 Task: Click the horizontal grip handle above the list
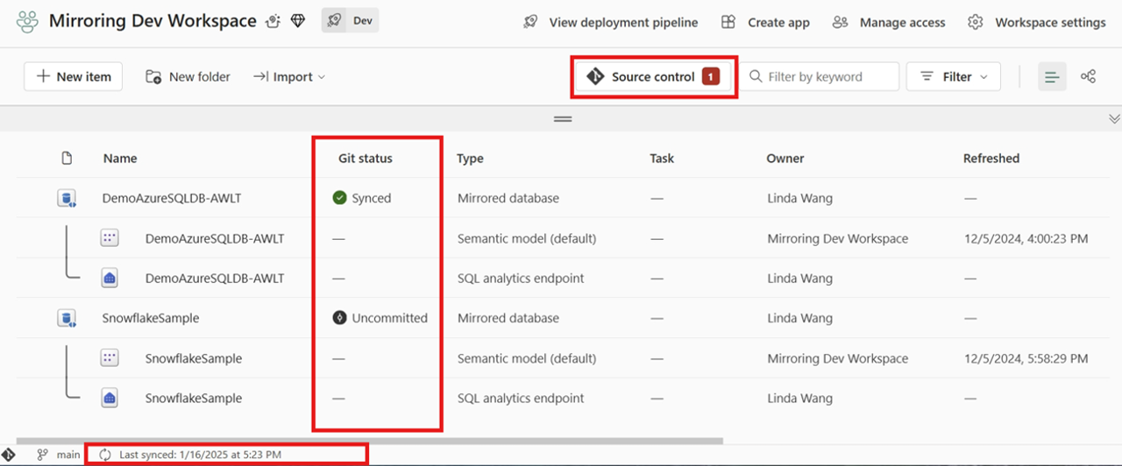point(563,118)
